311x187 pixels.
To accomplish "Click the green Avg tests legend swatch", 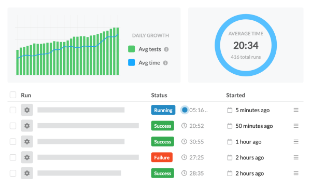I will click(x=132, y=49).
